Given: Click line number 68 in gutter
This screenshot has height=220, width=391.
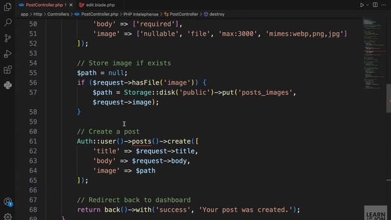Looking at the screenshot, I should 33,210.
